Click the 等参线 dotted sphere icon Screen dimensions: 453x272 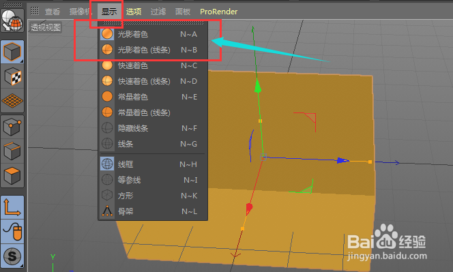pos(107,180)
